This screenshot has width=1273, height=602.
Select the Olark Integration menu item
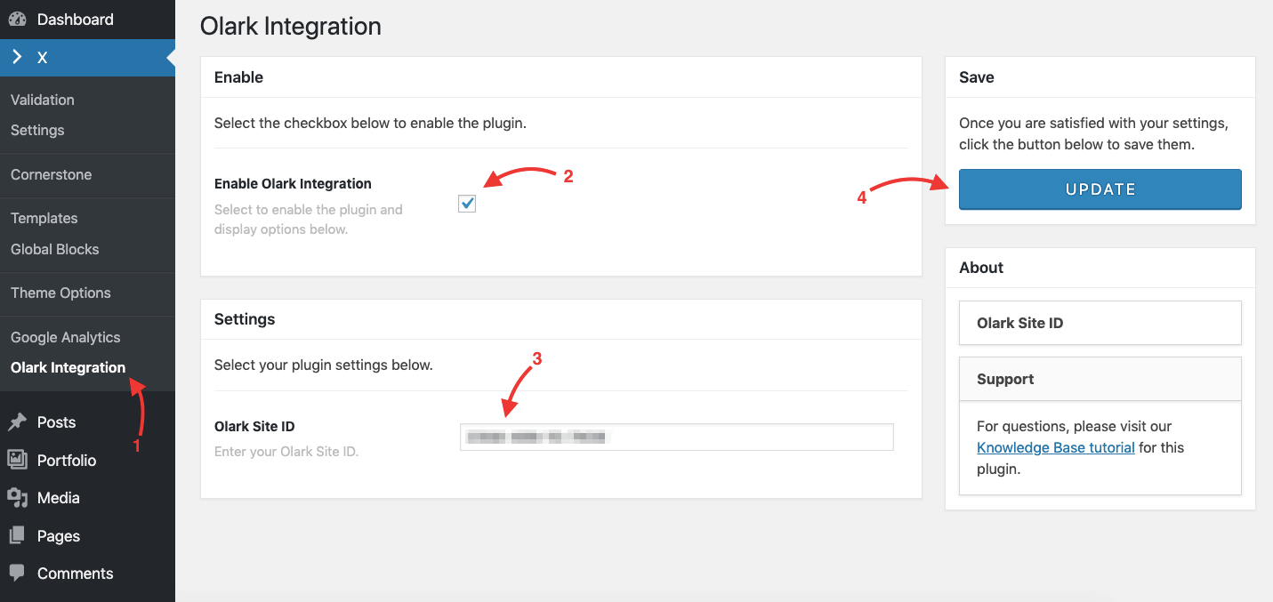68,367
